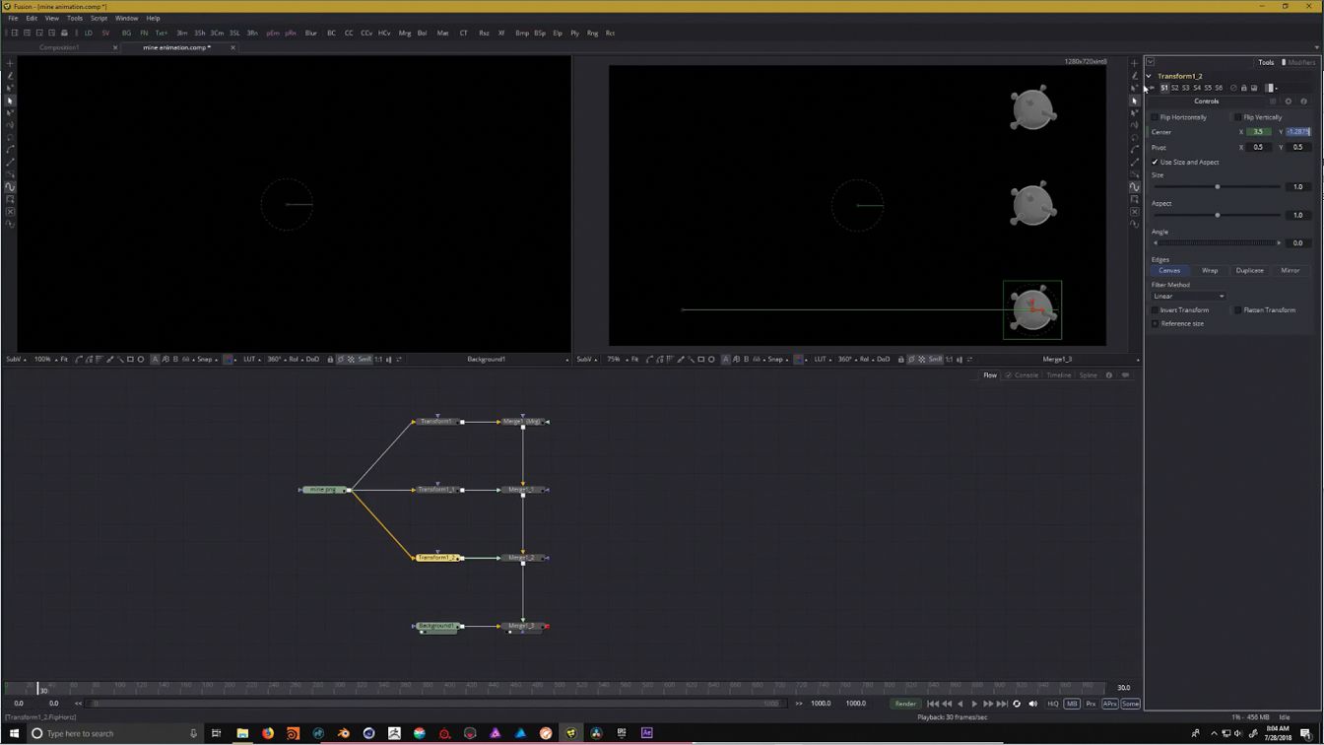Select the Wrap edges option
This screenshot has width=1324, height=745.
pos(1209,271)
